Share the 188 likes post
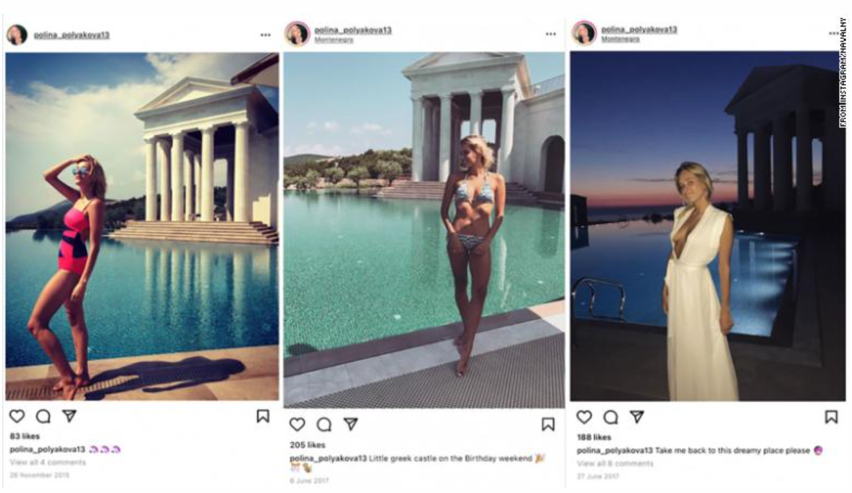Viewport: 852px width, 493px height. tap(637, 416)
